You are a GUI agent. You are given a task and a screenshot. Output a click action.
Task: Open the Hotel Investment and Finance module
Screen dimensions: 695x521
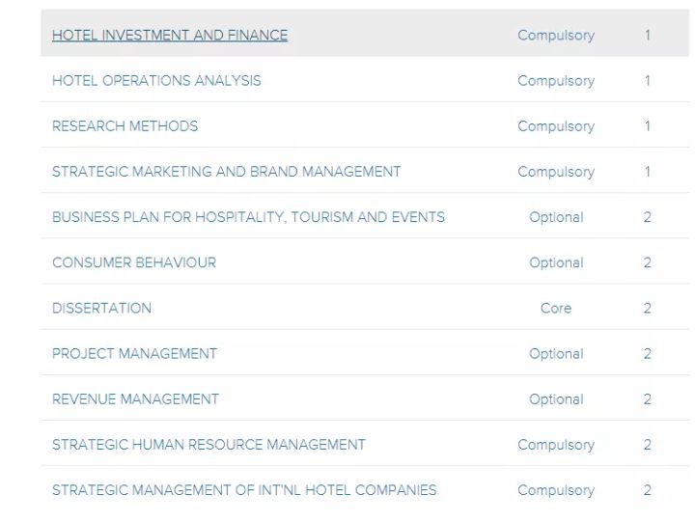point(170,35)
